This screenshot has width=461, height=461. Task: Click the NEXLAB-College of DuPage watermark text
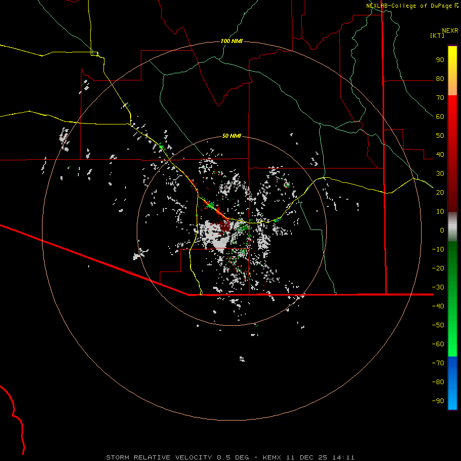point(410,6)
